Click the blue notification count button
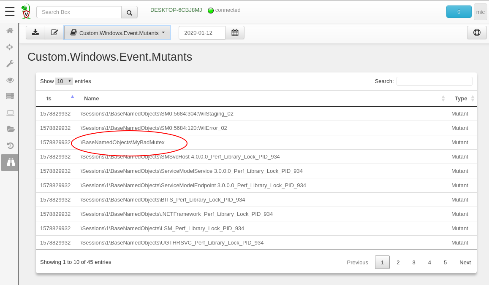489x285 pixels. click(x=459, y=12)
